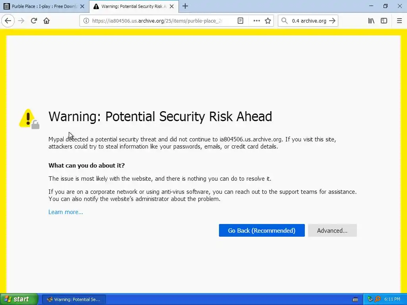407x305 pixels.
Task: Close the Purble Place tab
Action: [82, 6]
